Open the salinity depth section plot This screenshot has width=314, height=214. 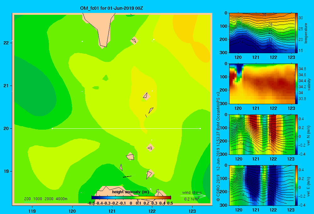click(262, 84)
